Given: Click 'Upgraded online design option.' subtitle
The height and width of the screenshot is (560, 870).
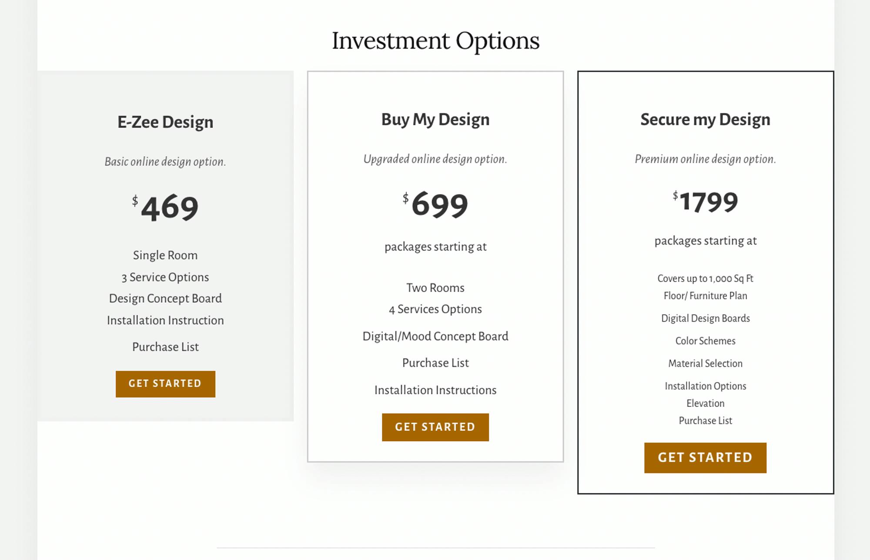Looking at the screenshot, I should point(435,159).
